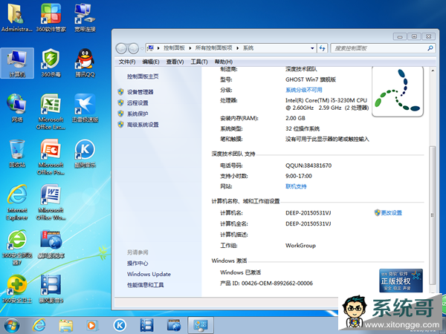Open 设备管理器 in sidebar

pyautogui.click(x=140, y=92)
